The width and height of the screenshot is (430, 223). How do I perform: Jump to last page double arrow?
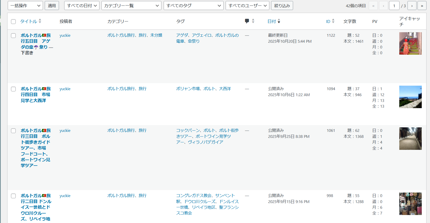(422, 6)
